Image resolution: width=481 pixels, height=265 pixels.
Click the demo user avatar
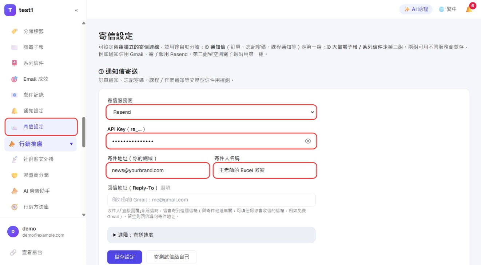(x=13, y=232)
